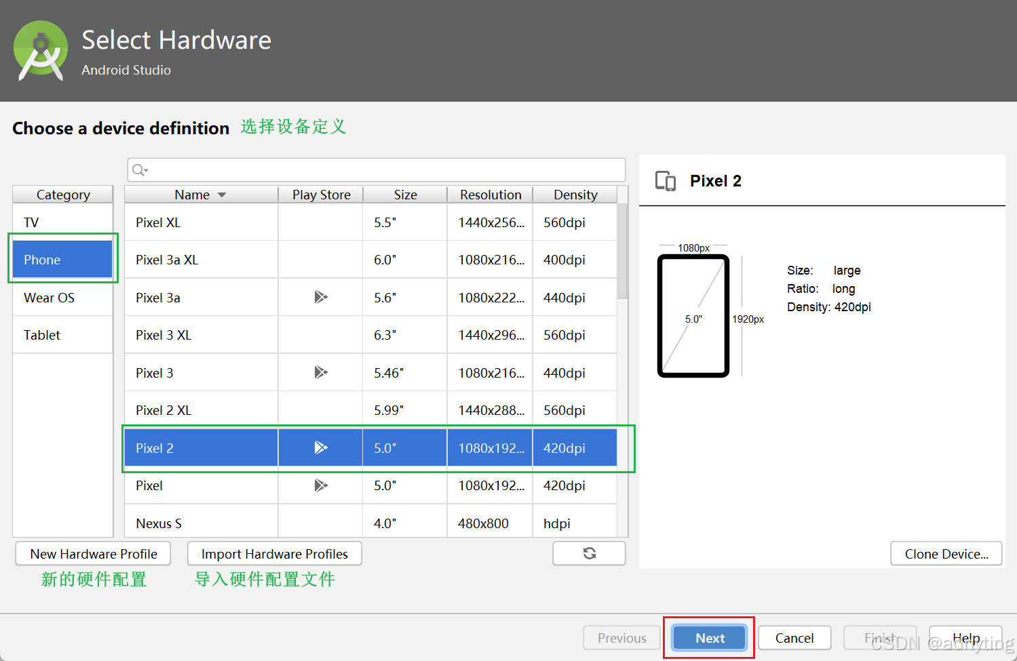1017x661 pixels.
Task: Click the 480x800 resolution cell
Action: pyautogui.click(x=490, y=521)
